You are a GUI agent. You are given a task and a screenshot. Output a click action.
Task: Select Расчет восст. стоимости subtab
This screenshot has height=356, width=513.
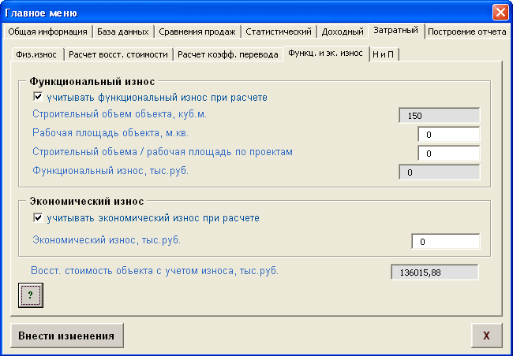pos(118,54)
